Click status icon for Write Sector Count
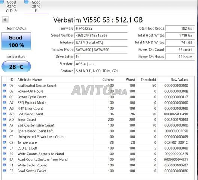 click(4, 165)
